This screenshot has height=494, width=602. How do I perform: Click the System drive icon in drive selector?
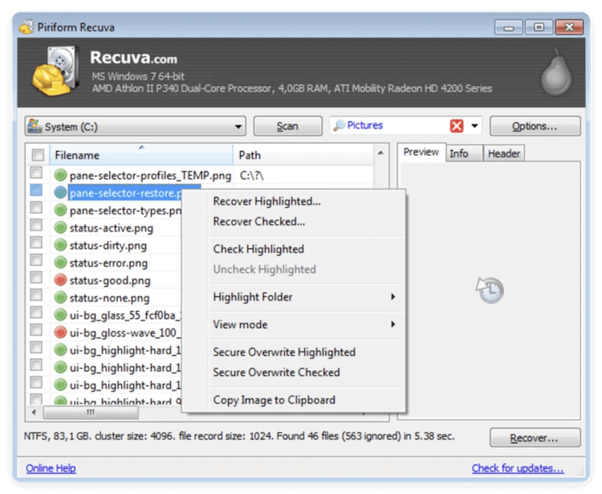tap(35, 126)
